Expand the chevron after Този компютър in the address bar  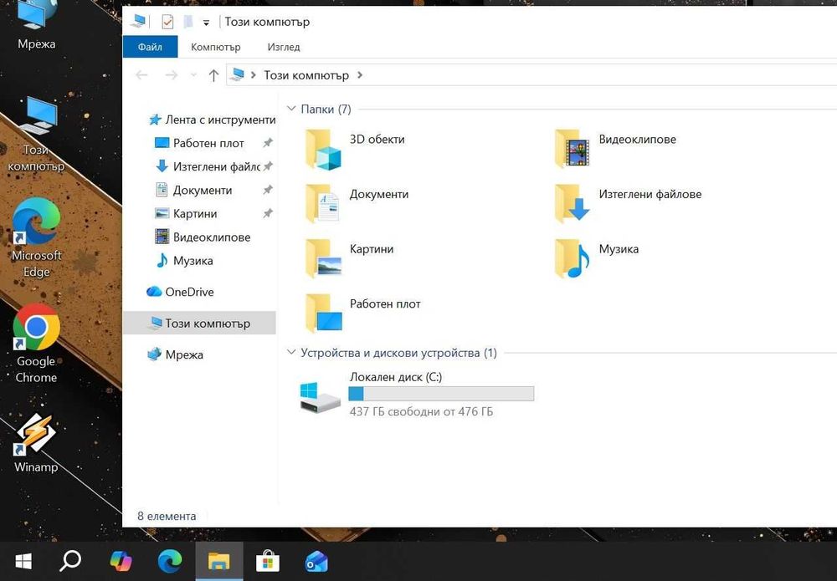360,75
